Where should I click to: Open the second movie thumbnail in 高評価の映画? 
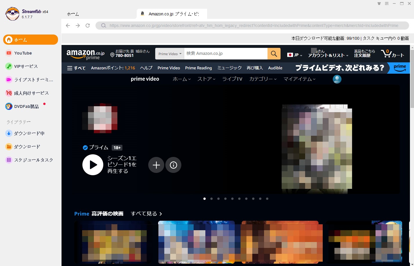click(x=196, y=242)
